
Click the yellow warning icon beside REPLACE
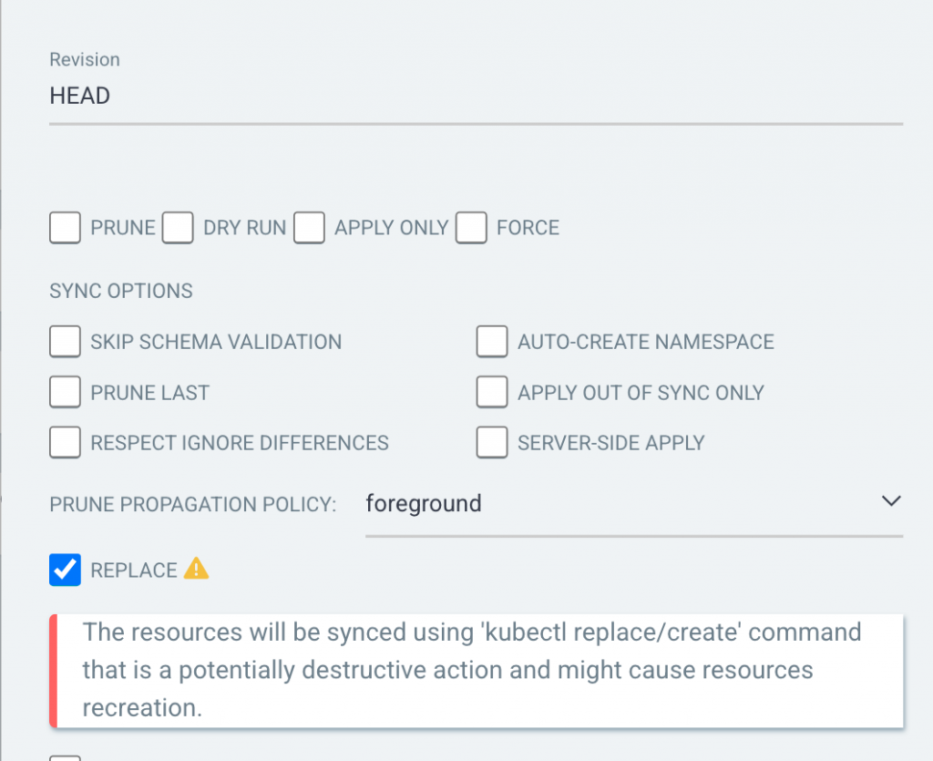pyautogui.click(x=196, y=570)
